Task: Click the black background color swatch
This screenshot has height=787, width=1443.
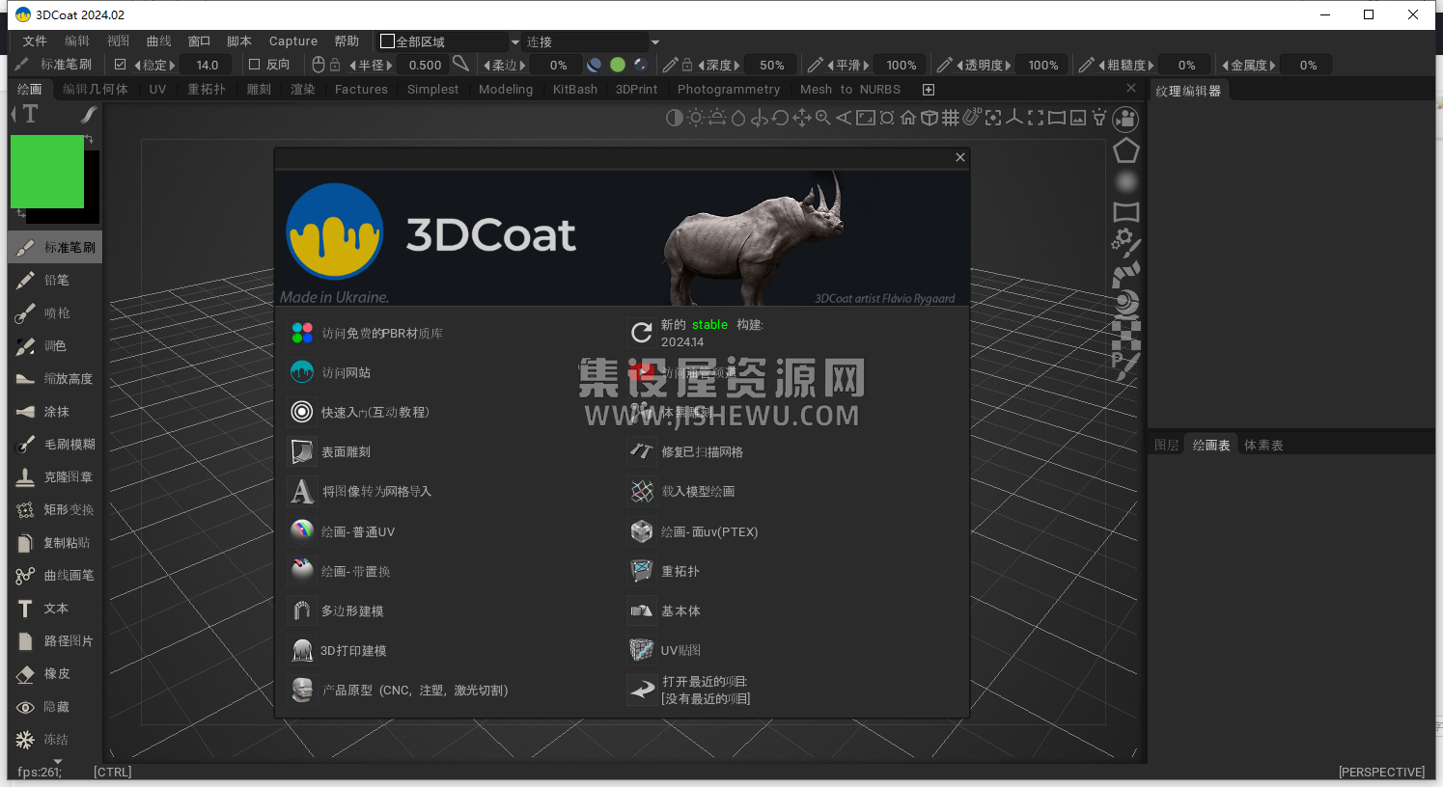Action: (x=92, y=186)
